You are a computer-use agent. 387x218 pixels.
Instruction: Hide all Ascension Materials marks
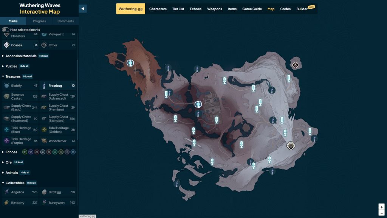coord(43,56)
